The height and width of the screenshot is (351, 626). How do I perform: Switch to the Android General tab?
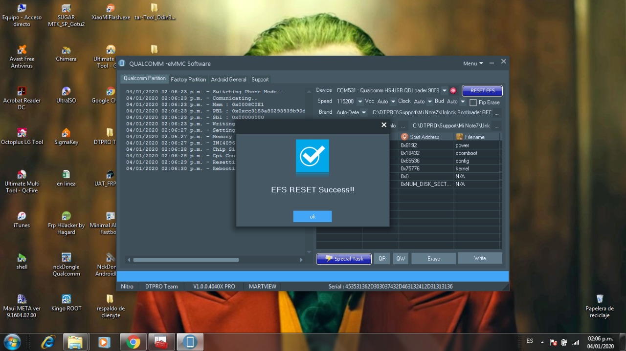click(x=228, y=79)
